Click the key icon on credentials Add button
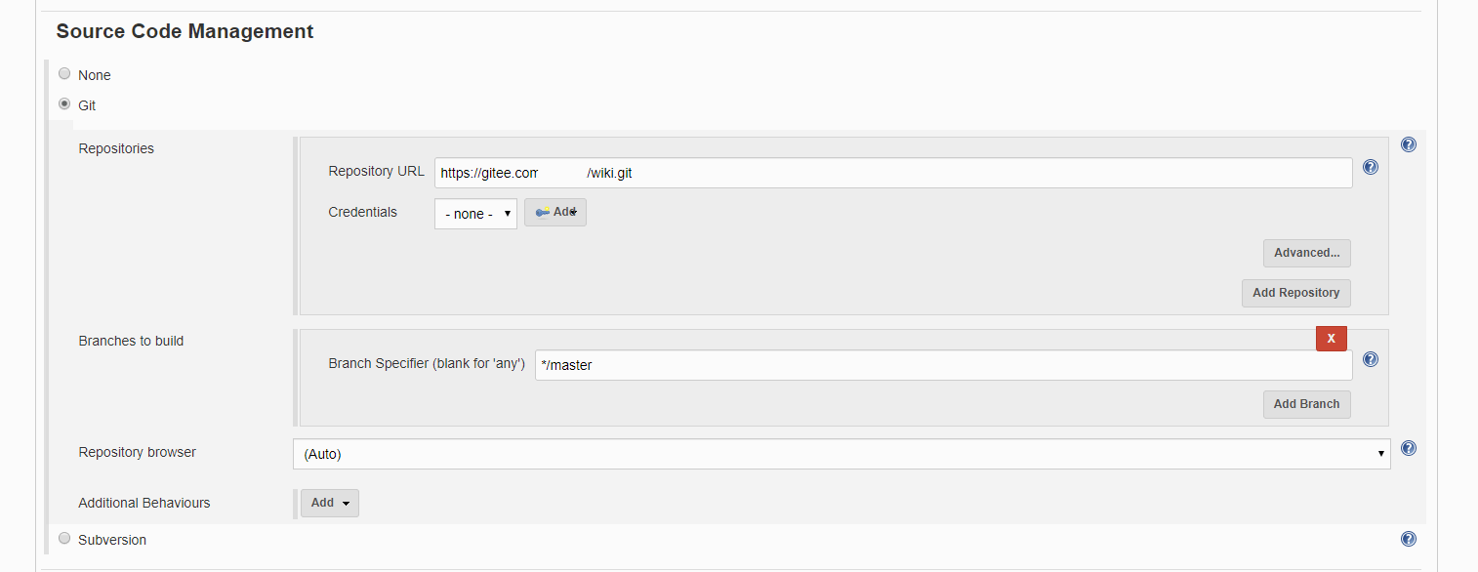Viewport: 1478px width, 572px height. coord(542,213)
